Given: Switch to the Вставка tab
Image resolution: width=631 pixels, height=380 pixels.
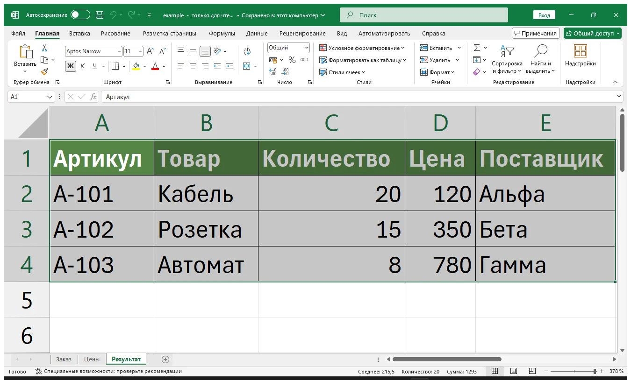Looking at the screenshot, I should [x=79, y=33].
